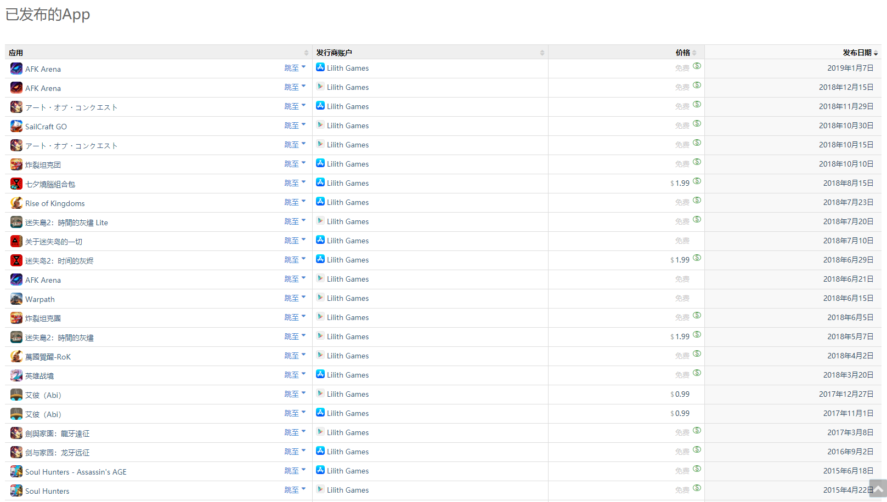Viewport: 887px width, 502px height.
Task: Open the 萬國覺醒-RoK app link
Action: [48, 357]
